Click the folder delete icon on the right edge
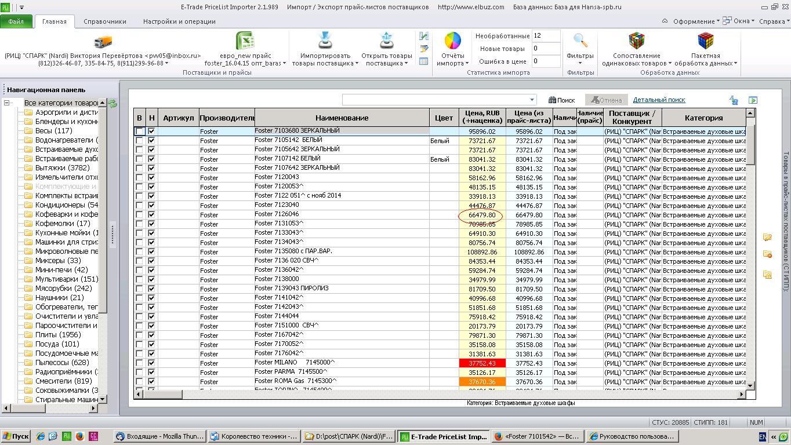The height and width of the screenshot is (445, 791). click(767, 254)
